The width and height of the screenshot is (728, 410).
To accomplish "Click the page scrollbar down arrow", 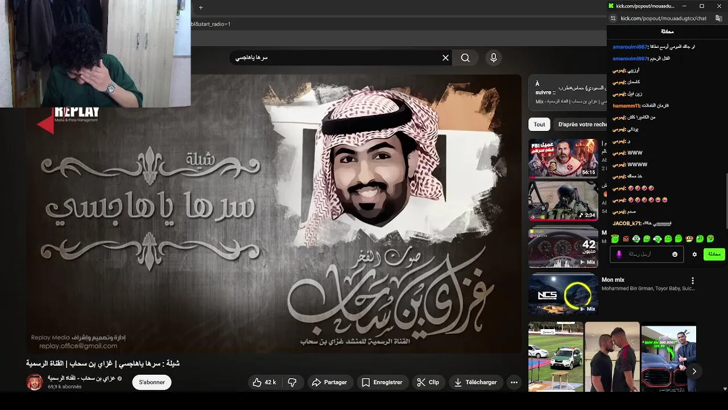I will [725, 389].
